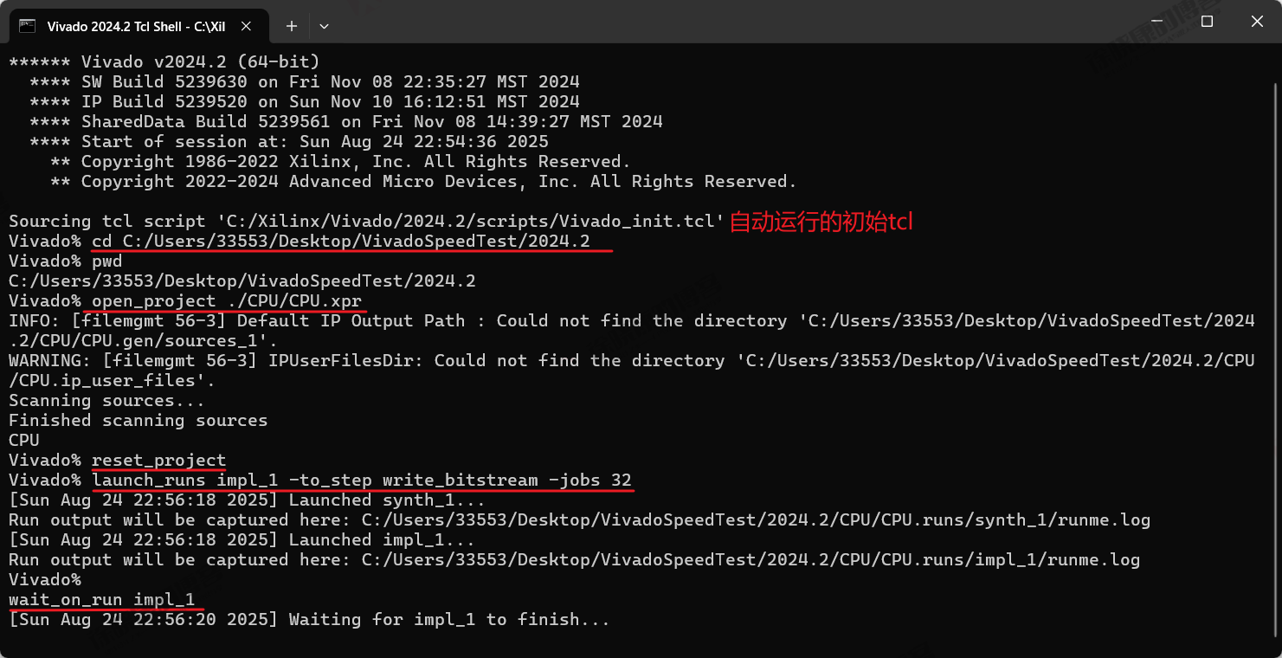
Task: Maximize the terminal window
Action: click(x=1207, y=21)
